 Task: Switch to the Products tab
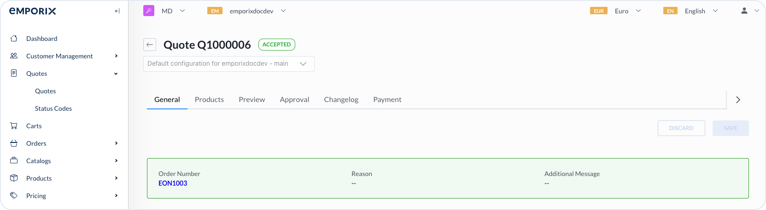pos(209,100)
